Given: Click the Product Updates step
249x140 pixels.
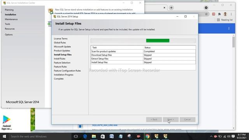Looking at the screenshot, I should coord(62,51).
